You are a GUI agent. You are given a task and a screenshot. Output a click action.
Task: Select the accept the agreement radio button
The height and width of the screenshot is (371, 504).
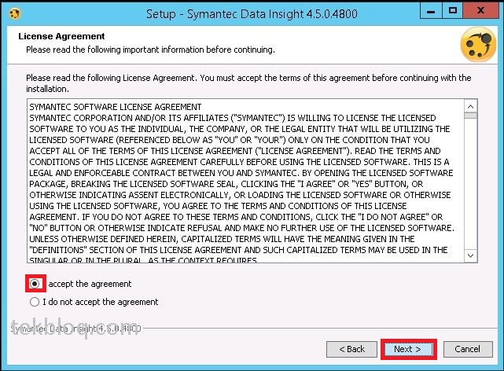pos(35,284)
